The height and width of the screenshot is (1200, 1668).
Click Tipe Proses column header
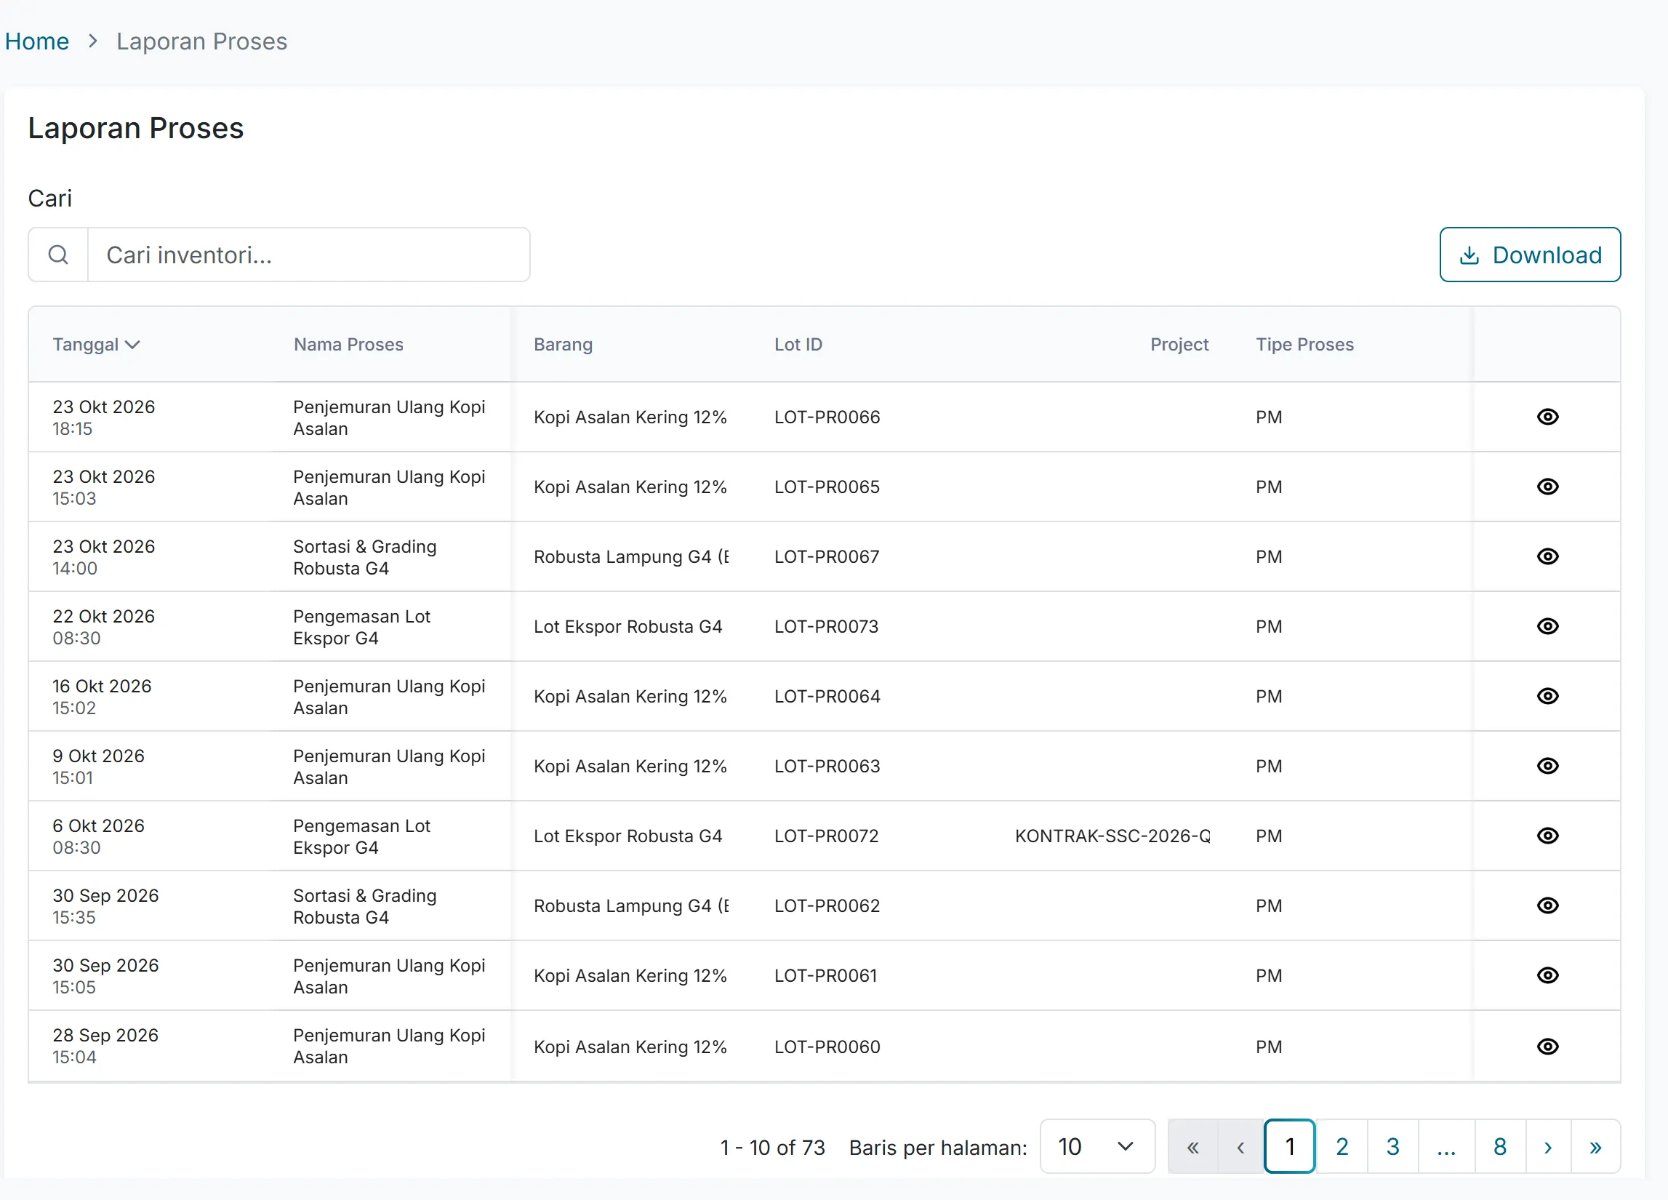(x=1304, y=345)
